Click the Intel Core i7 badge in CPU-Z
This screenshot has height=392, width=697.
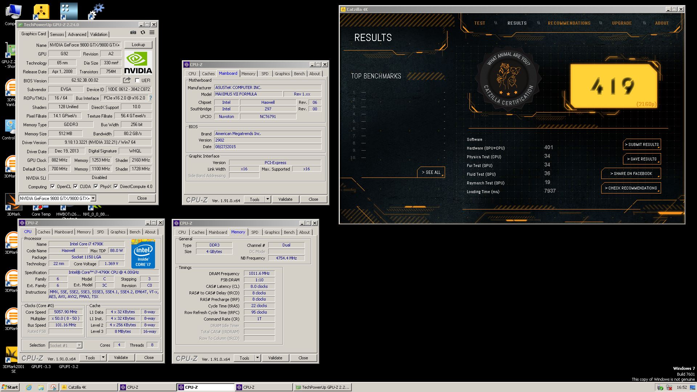click(143, 254)
